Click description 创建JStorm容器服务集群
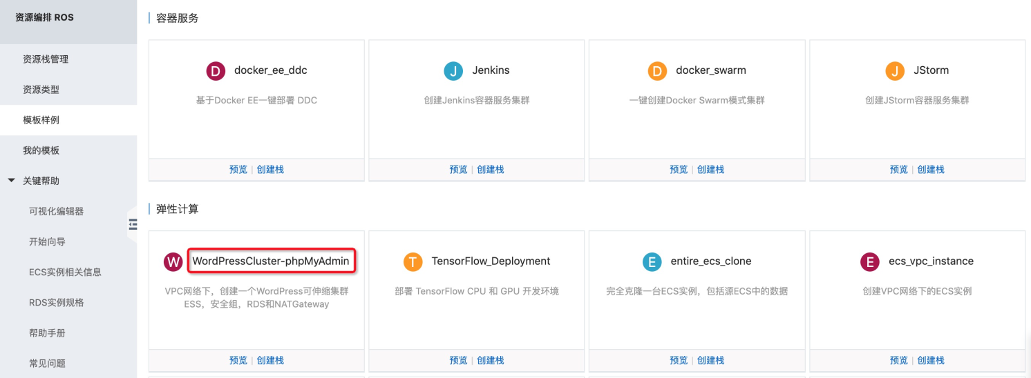The height and width of the screenshot is (378, 1031). click(917, 100)
